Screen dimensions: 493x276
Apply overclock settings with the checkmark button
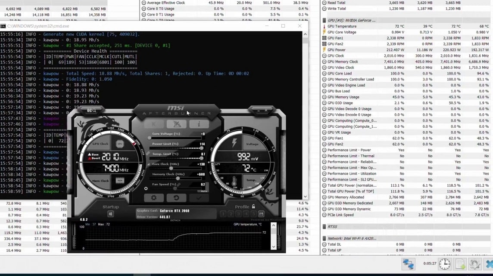tap(199, 198)
